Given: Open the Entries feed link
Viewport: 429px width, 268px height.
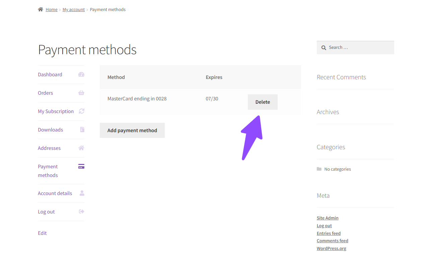Looking at the screenshot, I should [x=329, y=233].
